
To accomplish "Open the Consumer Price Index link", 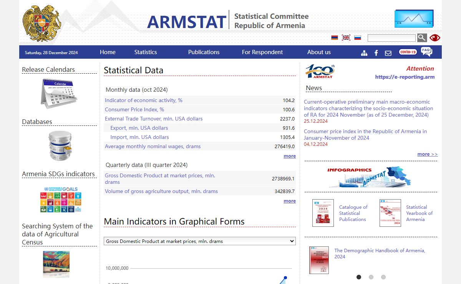I will [x=134, y=109].
